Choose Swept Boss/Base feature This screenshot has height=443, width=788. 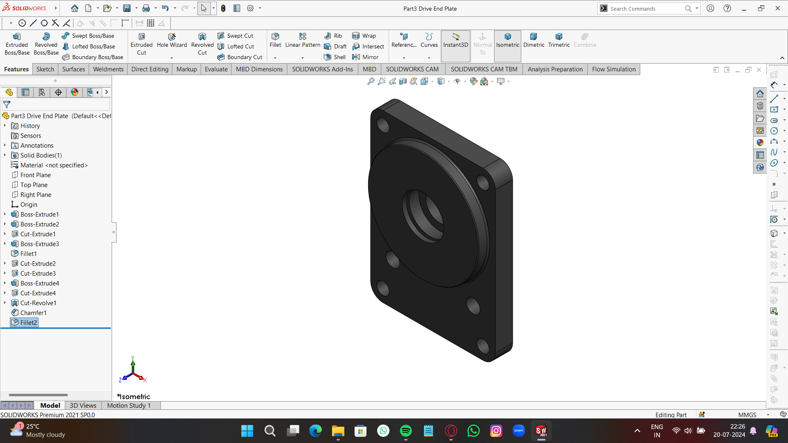(x=88, y=36)
